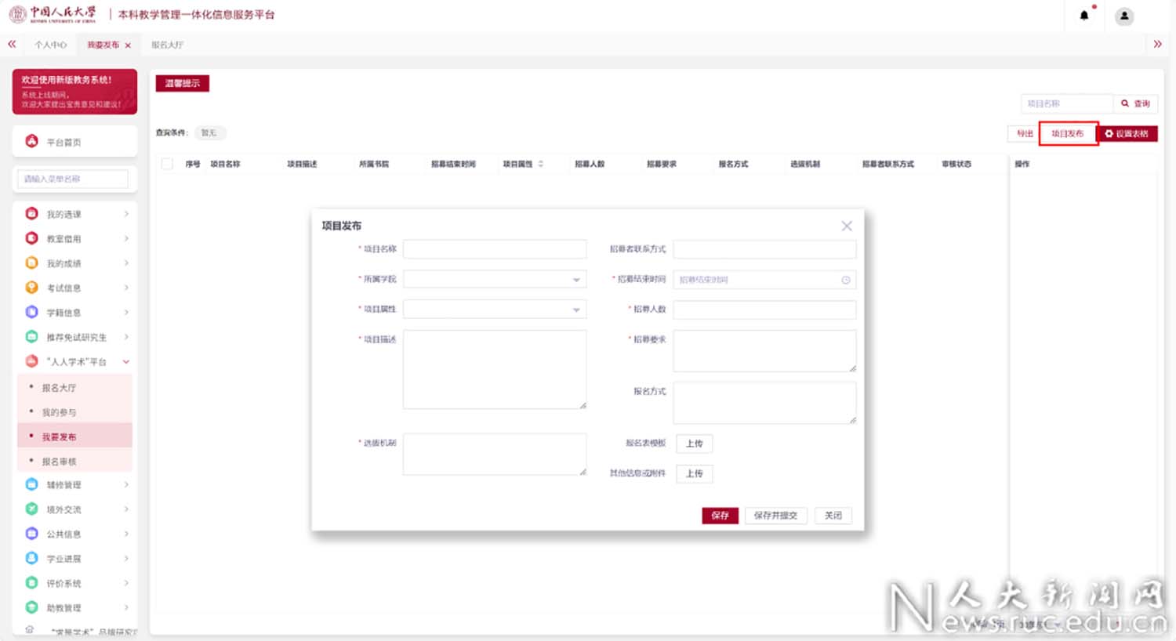The image size is (1176, 641).
Task: Click the 平台首页 home icon
Action: [x=32, y=142]
